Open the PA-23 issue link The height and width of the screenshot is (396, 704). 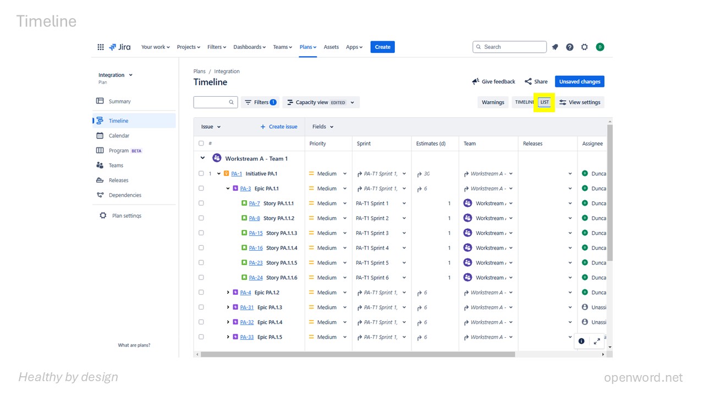(x=256, y=263)
